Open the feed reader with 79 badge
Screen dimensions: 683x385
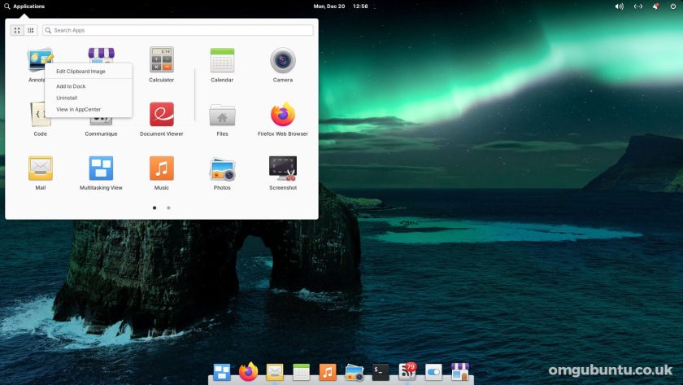coord(407,371)
